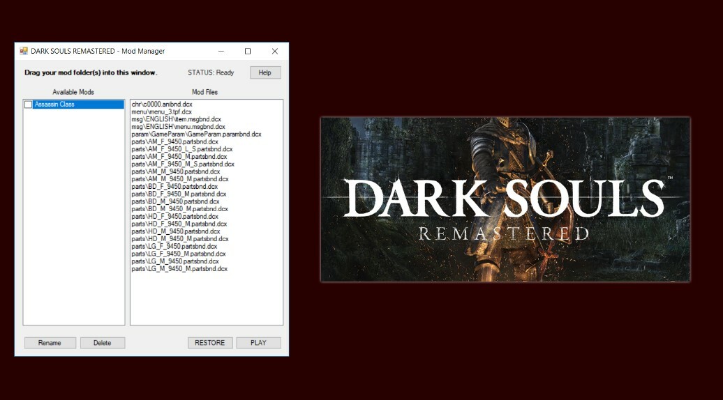
Task: Click the Available Mods column heading
Action: click(x=73, y=92)
